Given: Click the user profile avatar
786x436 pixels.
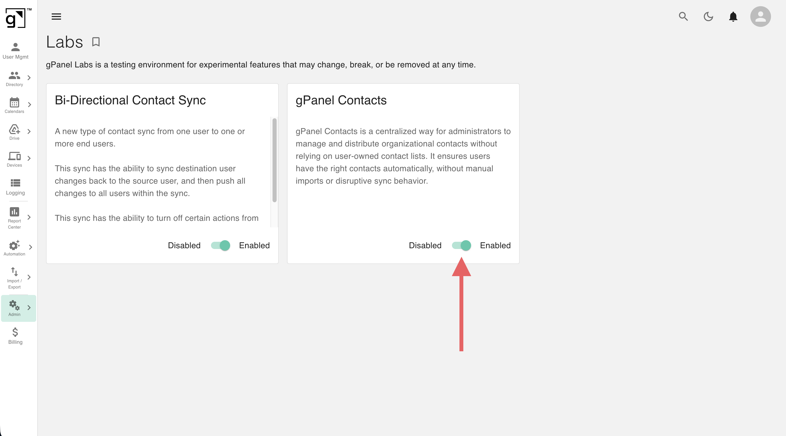Looking at the screenshot, I should click(760, 17).
